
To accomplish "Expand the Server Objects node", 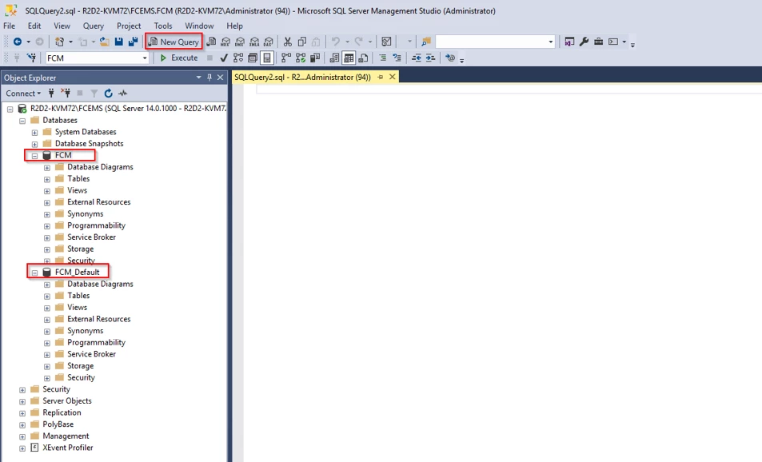I will (22, 401).
